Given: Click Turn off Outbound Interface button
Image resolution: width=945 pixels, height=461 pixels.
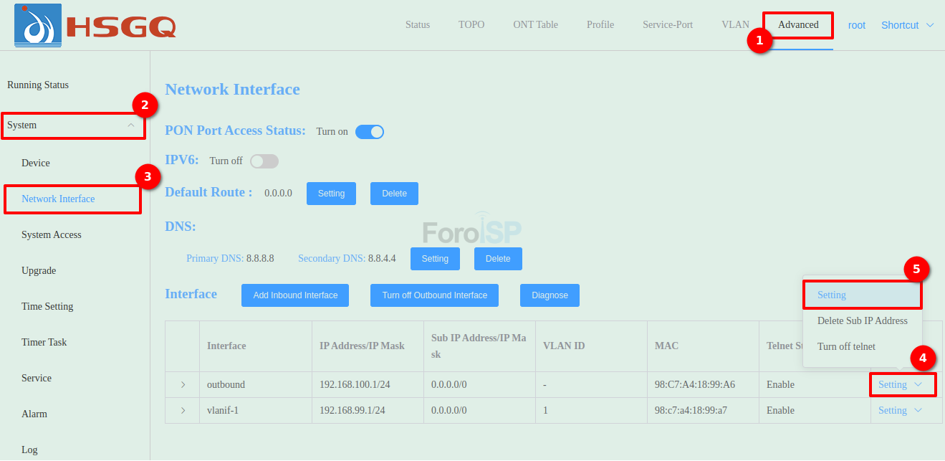Looking at the screenshot, I should (x=434, y=295).
